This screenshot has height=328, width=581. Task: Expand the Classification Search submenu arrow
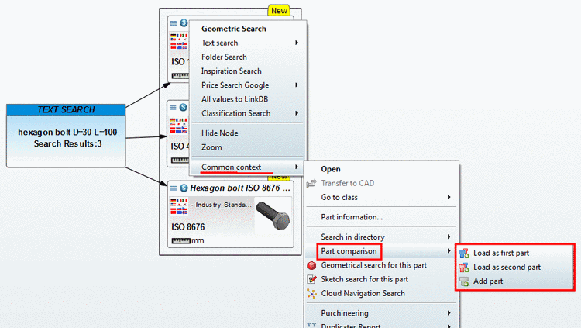pyautogui.click(x=297, y=113)
